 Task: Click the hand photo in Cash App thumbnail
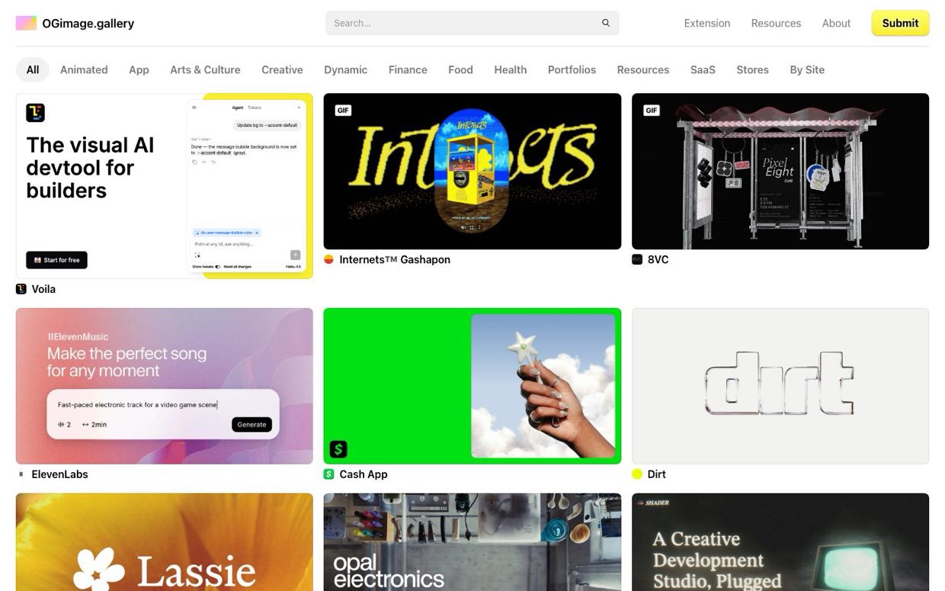543,386
